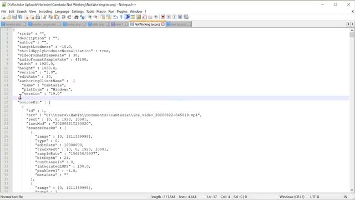Click the Zoom In magnifier icon
355x200 pixels.
[90, 17]
